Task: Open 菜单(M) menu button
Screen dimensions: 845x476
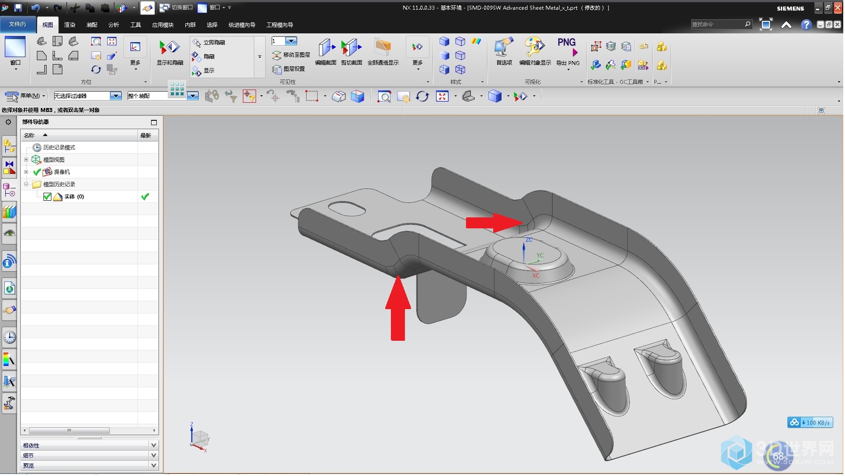Action: click(25, 96)
